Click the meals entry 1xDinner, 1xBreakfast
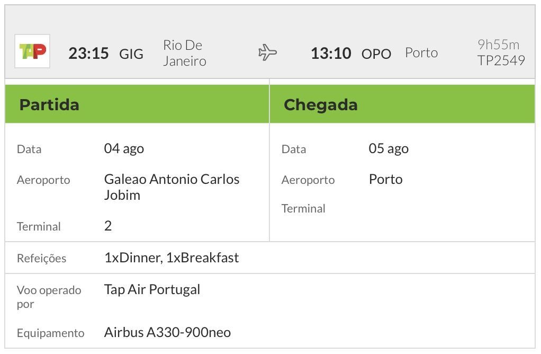541x354 pixels. click(172, 258)
